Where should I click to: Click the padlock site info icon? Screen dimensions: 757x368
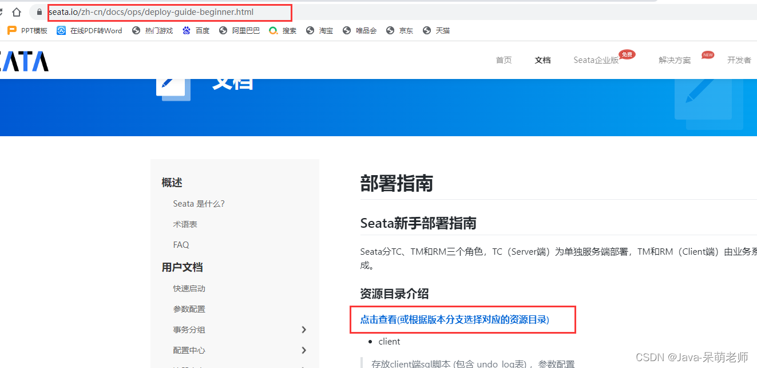(39, 12)
